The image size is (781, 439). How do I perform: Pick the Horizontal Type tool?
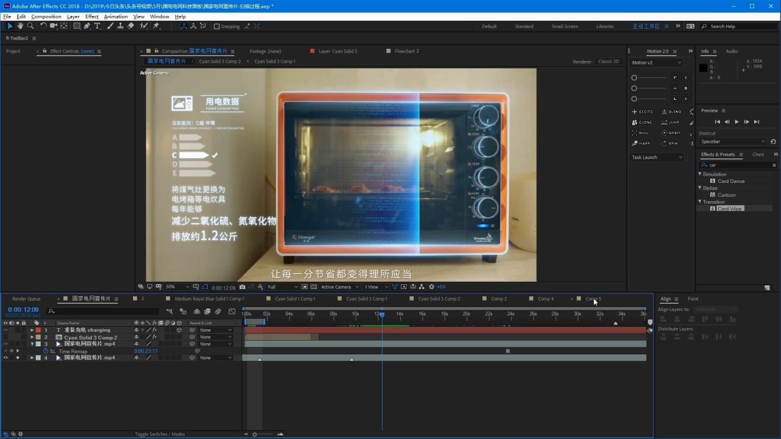[x=97, y=26]
